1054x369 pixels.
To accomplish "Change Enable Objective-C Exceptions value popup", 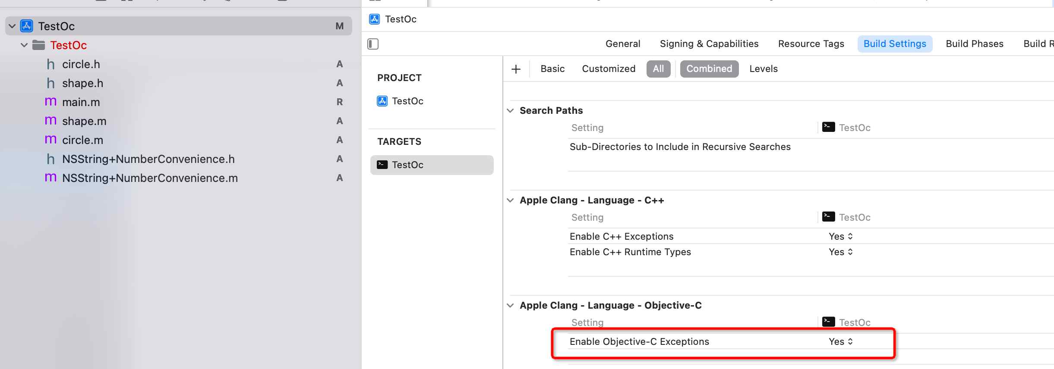I will point(840,342).
